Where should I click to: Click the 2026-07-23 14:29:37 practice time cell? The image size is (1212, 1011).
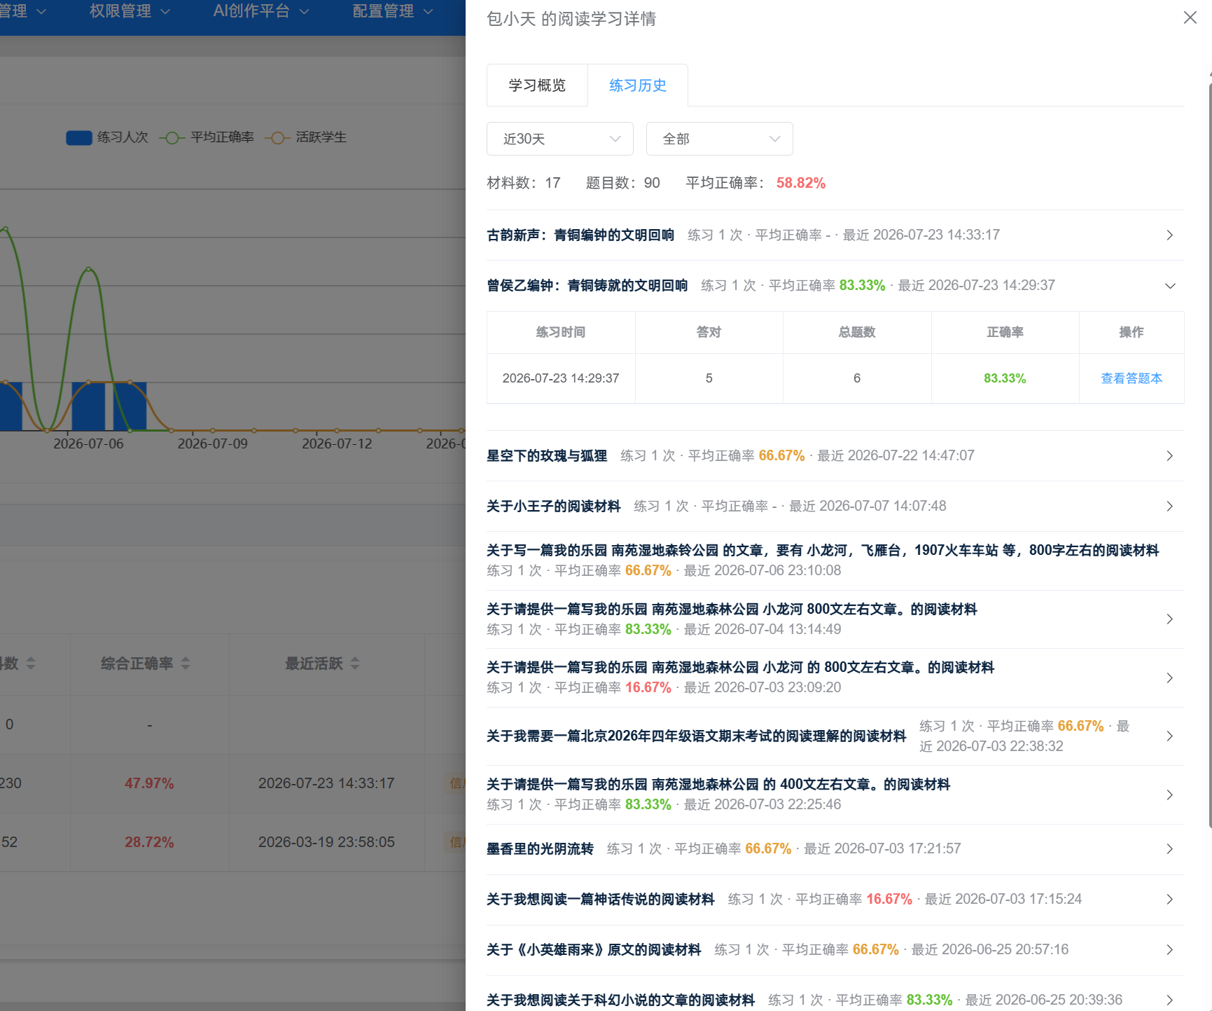pyautogui.click(x=561, y=378)
